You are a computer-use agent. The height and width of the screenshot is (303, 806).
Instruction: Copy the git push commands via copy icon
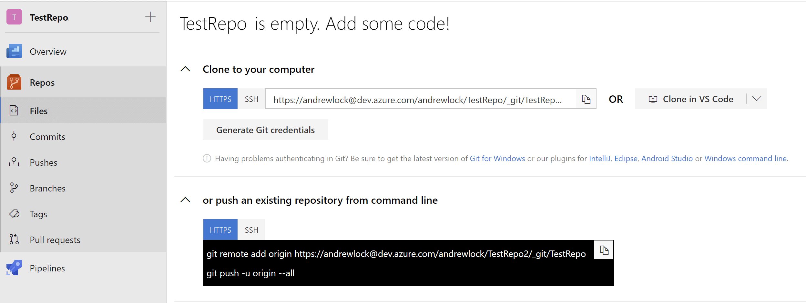coord(603,249)
